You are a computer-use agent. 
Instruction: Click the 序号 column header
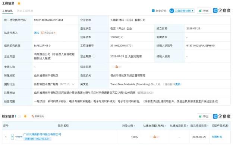(x=6, y=126)
